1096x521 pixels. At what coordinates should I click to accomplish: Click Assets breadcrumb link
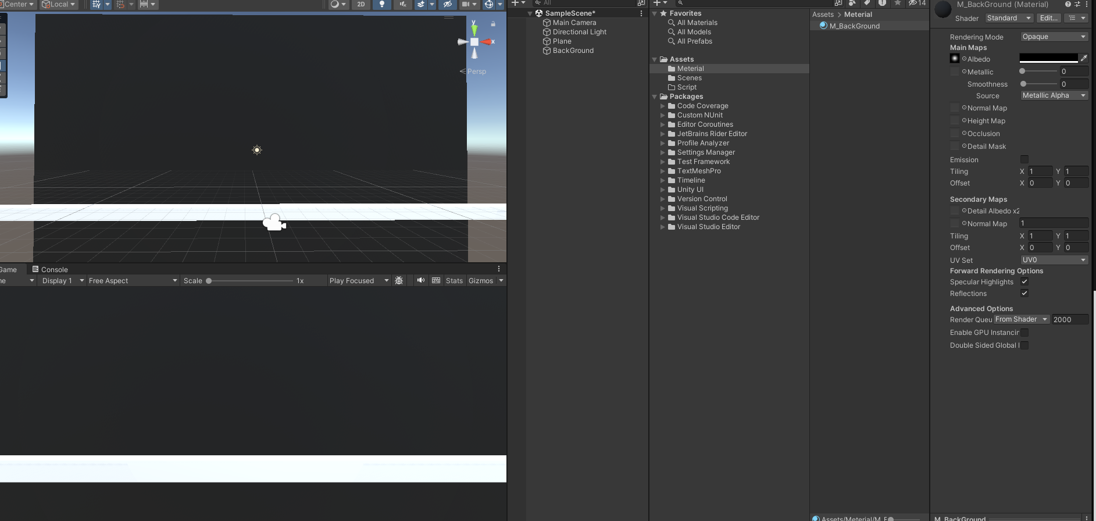[x=823, y=15]
